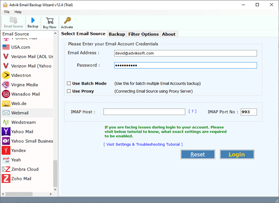Select the Zoho Mail icon
This screenshot has width=279, height=203.
tap(6, 179)
